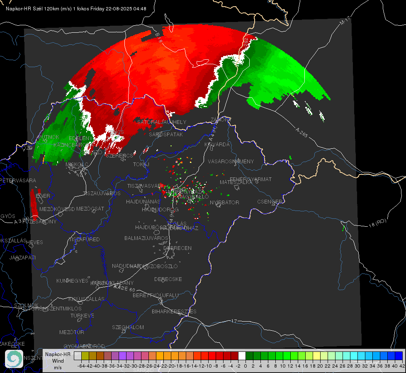The height and width of the screenshot is (373, 406).
Task: Click the light gray first legend swatch
Action: pyautogui.click(x=78, y=356)
